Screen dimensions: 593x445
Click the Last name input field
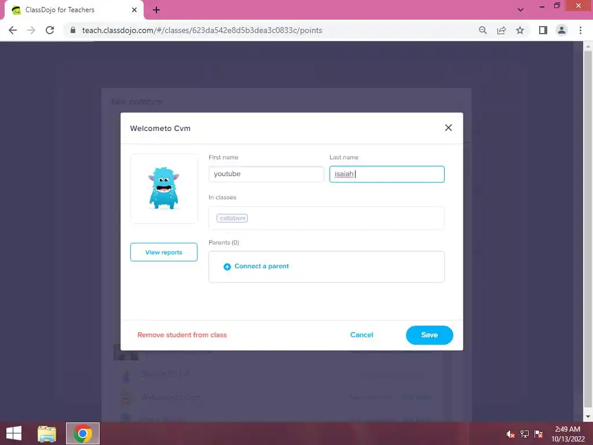point(387,174)
